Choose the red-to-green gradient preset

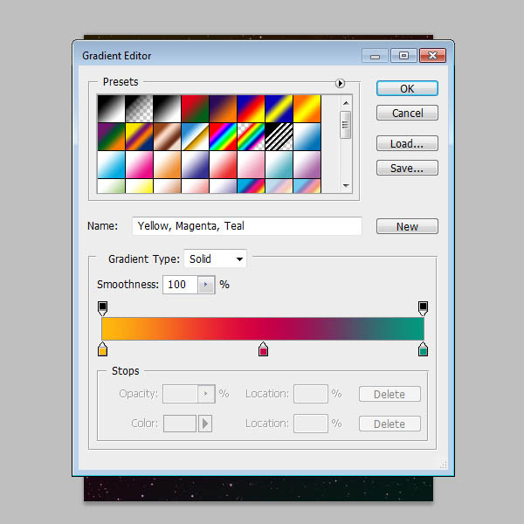click(195, 108)
